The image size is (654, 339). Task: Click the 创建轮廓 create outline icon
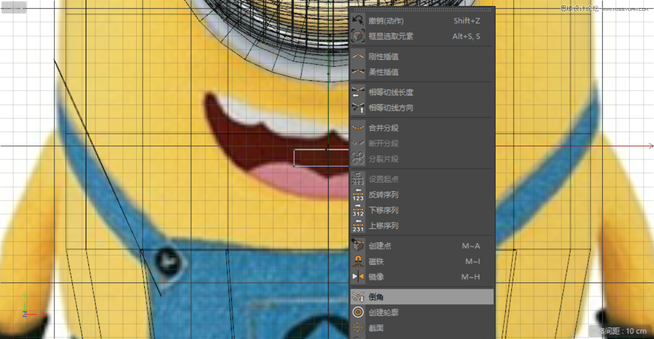(x=358, y=312)
